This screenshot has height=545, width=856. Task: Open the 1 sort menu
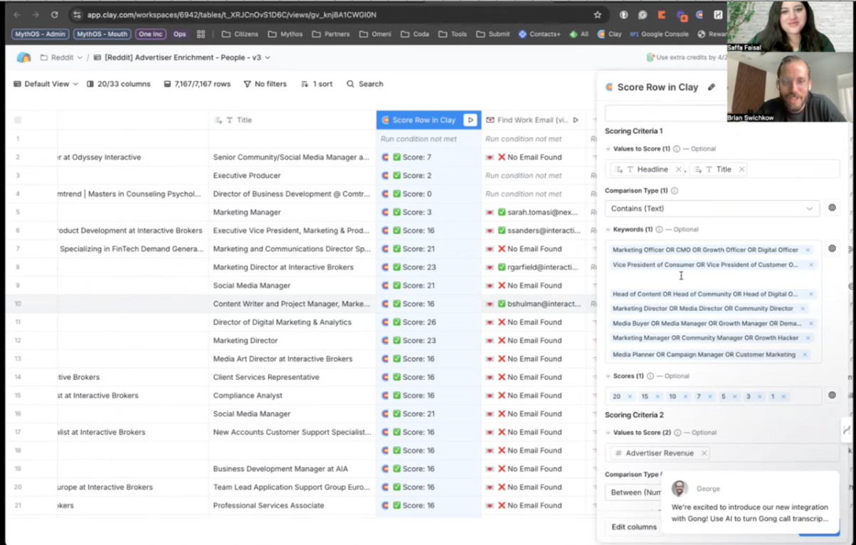(317, 84)
